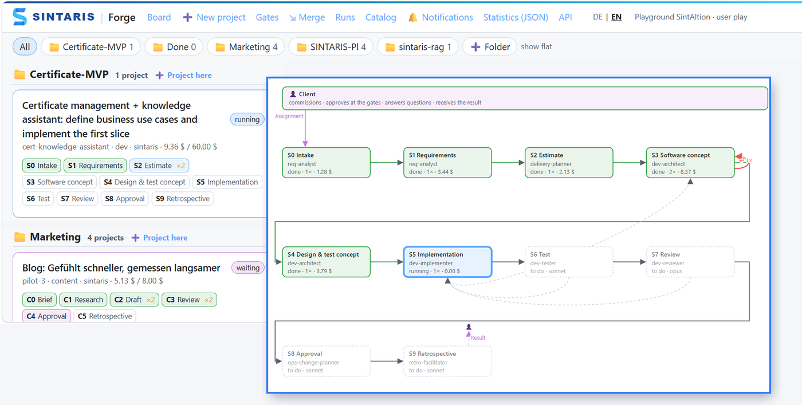Image resolution: width=802 pixels, height=405 pixels.
Task: Click the waiting status badge
Action: click(x=248, y=268)
